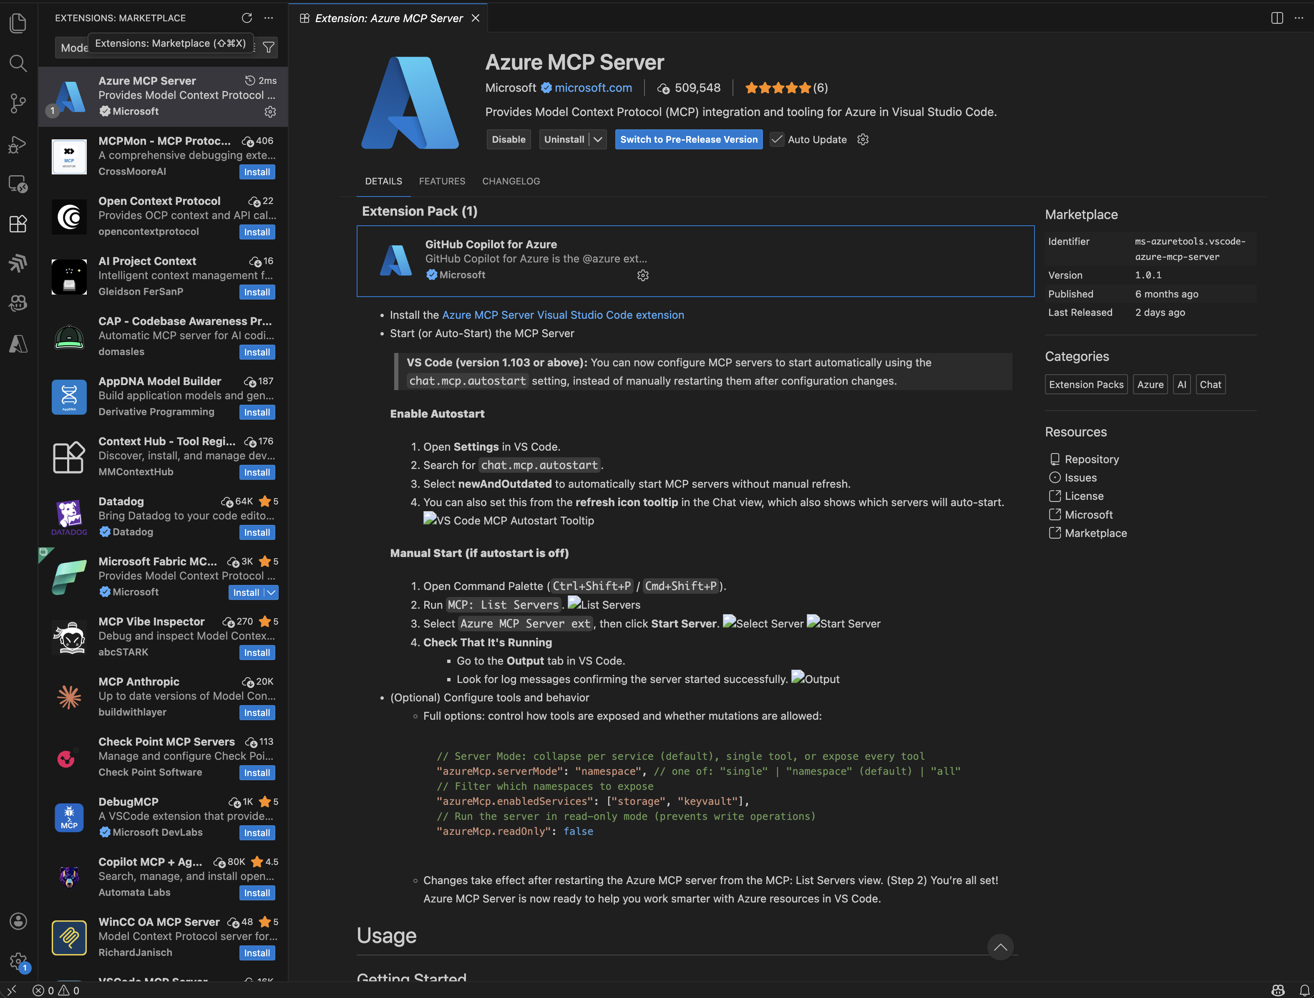Open the Uninstall dropdown arrow
Image resolution: width=1314 pixels, height=998 pixels.
click(598, 140)
